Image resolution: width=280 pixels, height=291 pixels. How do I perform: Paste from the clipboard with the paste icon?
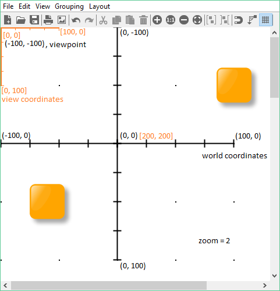coord(130,20)
